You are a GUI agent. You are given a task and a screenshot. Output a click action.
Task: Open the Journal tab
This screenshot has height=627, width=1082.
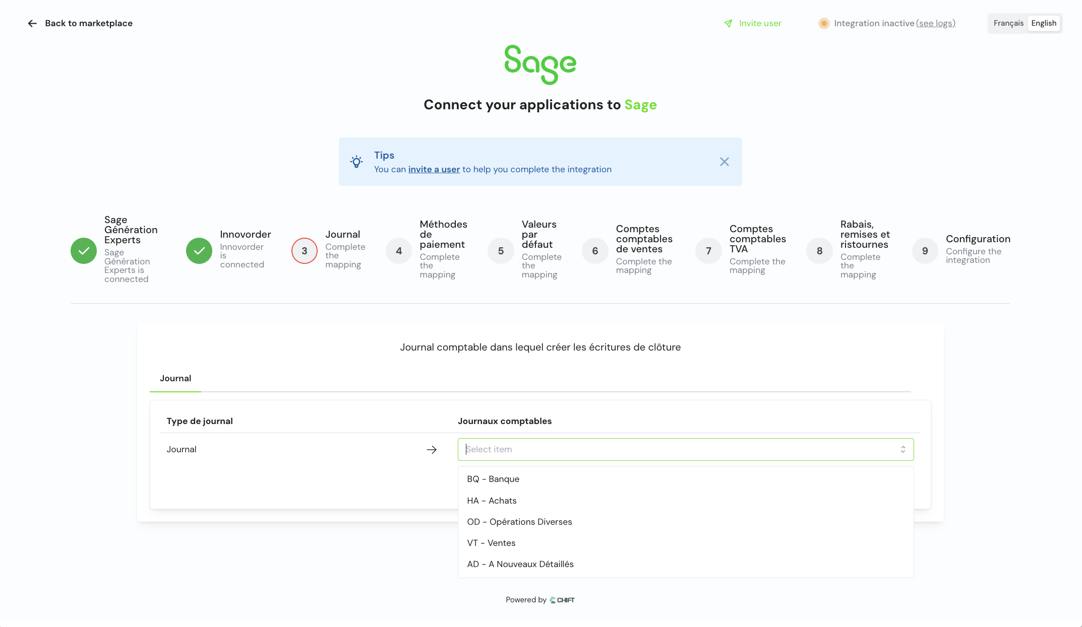(x=175, y=378)
